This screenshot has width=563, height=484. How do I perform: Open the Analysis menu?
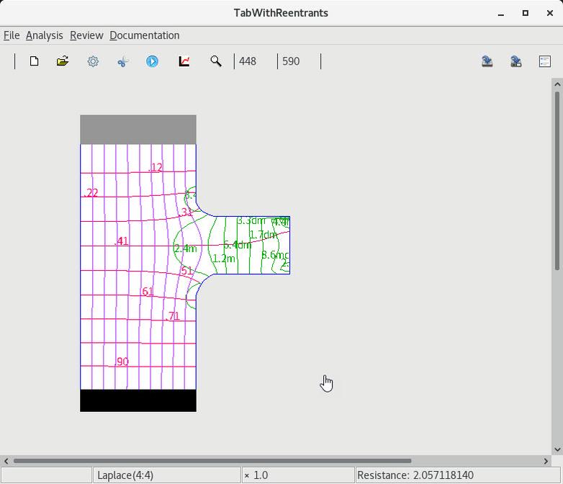44,35
